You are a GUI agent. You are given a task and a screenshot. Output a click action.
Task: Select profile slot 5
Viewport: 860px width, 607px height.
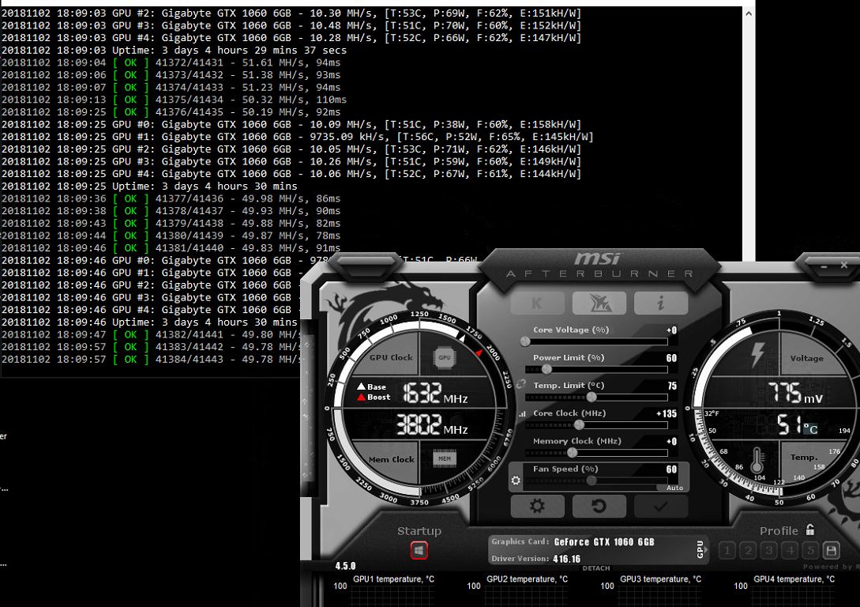(810, 550)
